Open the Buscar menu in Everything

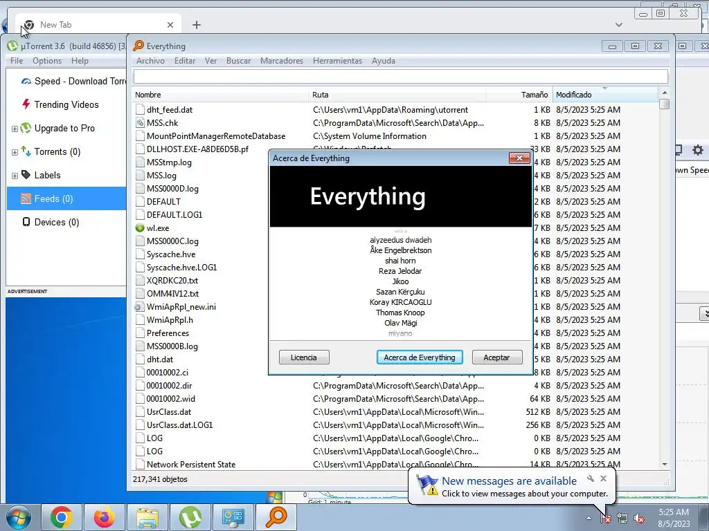point(238,61)
